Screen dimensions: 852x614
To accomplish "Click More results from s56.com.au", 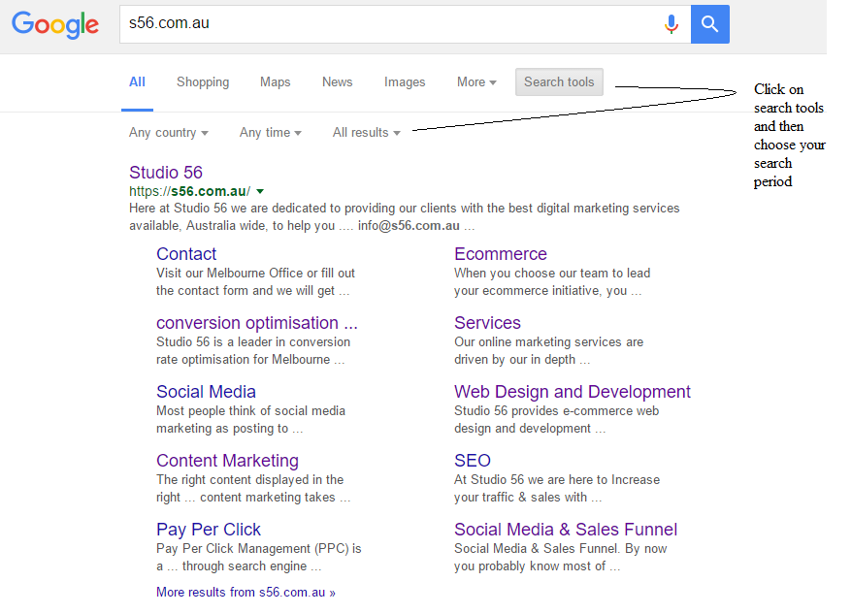I will tap(246, 592).
